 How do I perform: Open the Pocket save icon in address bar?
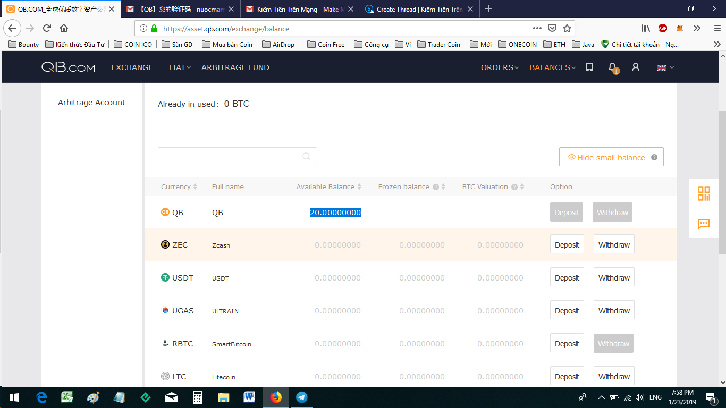[553, 28]
